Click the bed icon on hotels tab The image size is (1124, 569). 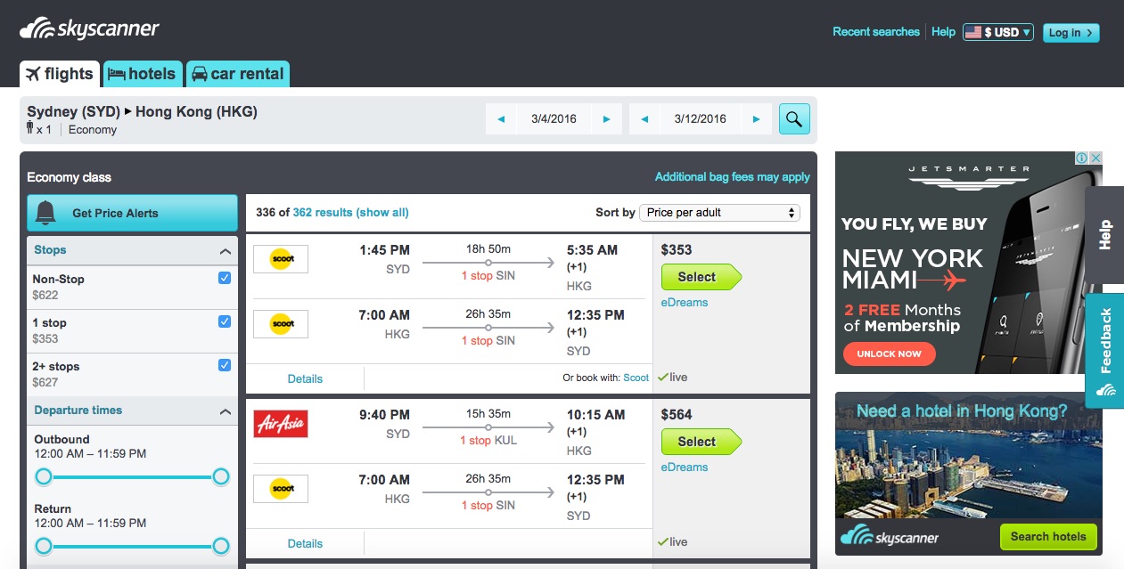click(117, 74)
